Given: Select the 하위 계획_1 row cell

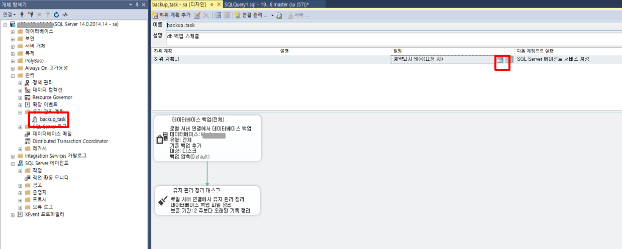Looking at the screenshot, I should pos(215,59).
